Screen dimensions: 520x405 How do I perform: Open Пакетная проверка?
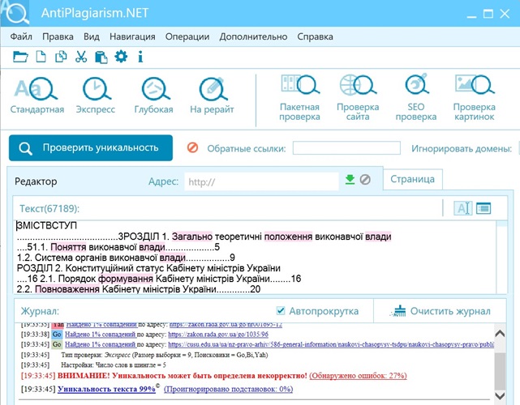(x=299, y=98)
